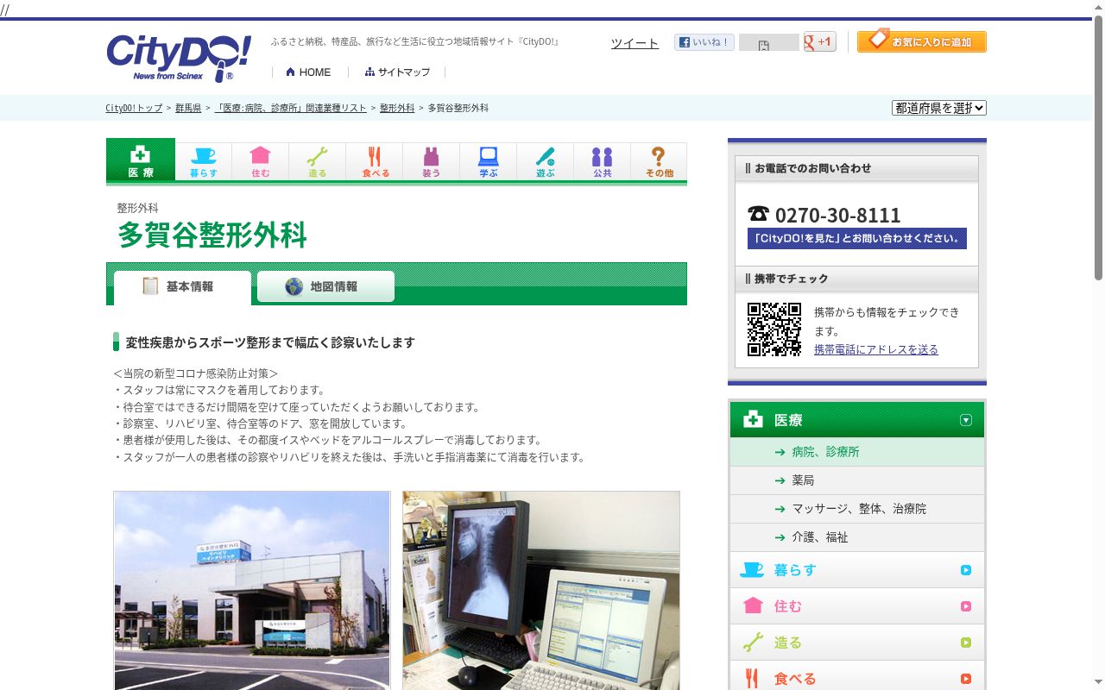Viewport: 1105px width, 690px height.
Task: Select the 学ぶ laptop icon
Action: [x=489, y=161]
